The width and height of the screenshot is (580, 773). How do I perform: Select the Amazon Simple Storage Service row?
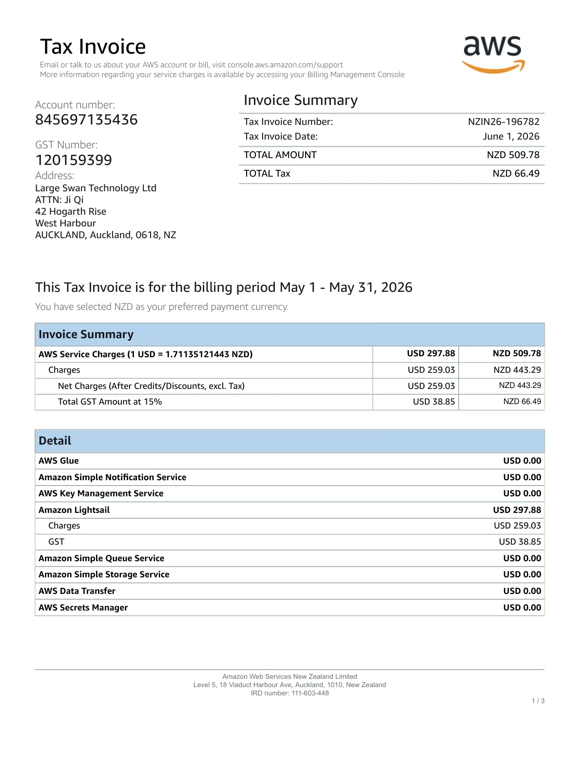(x=290, y=574)
